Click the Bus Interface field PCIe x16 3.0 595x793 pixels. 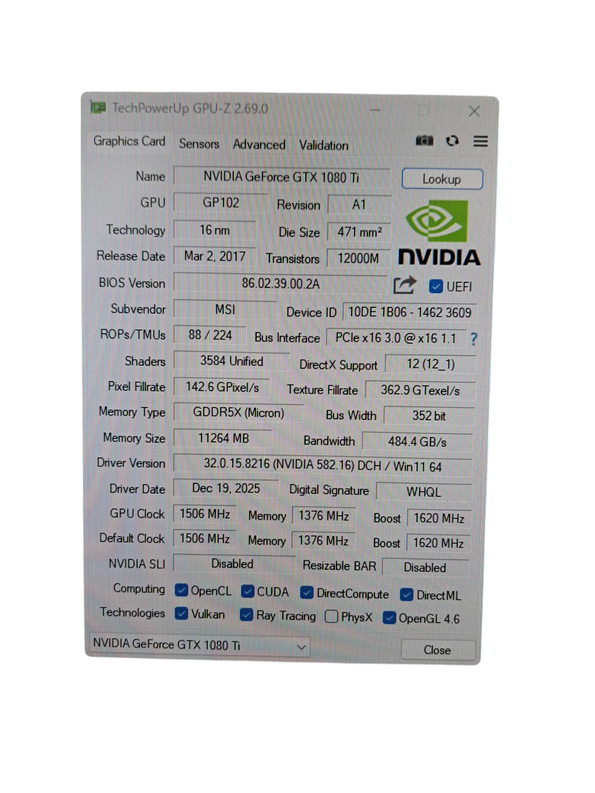click(x=396, y=338)
